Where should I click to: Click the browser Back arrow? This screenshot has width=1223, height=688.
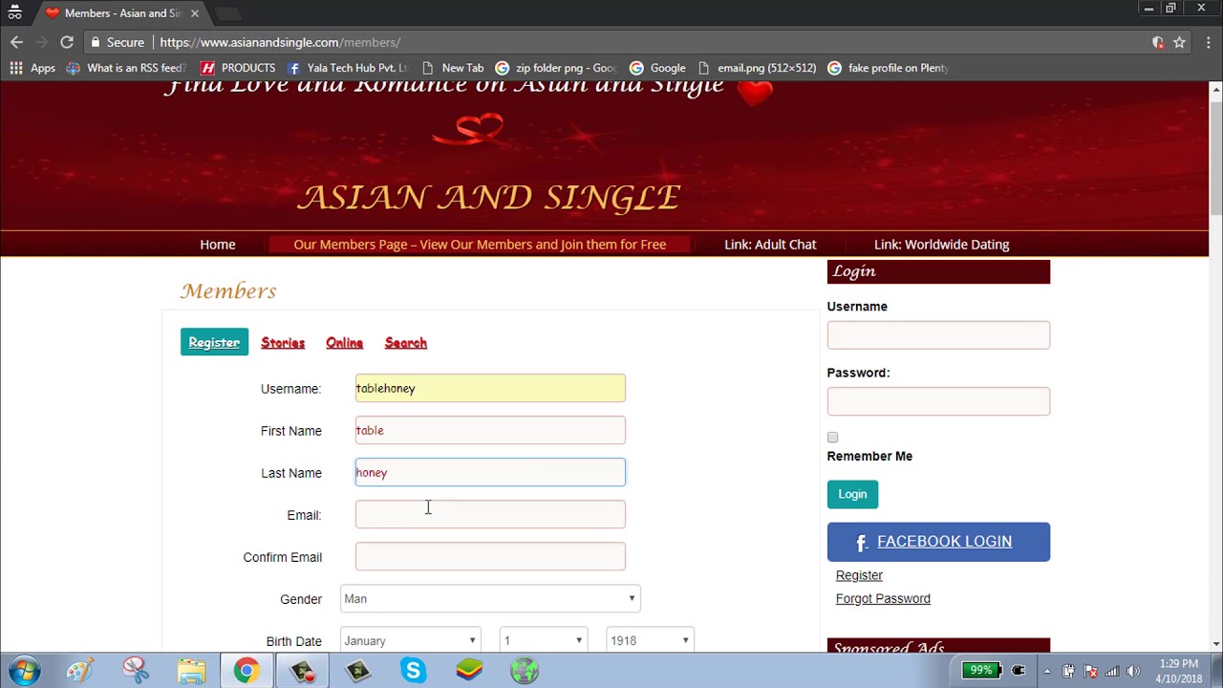pyautogui.click(x=16, y=42)
